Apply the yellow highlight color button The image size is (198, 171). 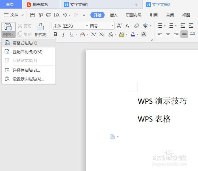[x=122, y=34]
